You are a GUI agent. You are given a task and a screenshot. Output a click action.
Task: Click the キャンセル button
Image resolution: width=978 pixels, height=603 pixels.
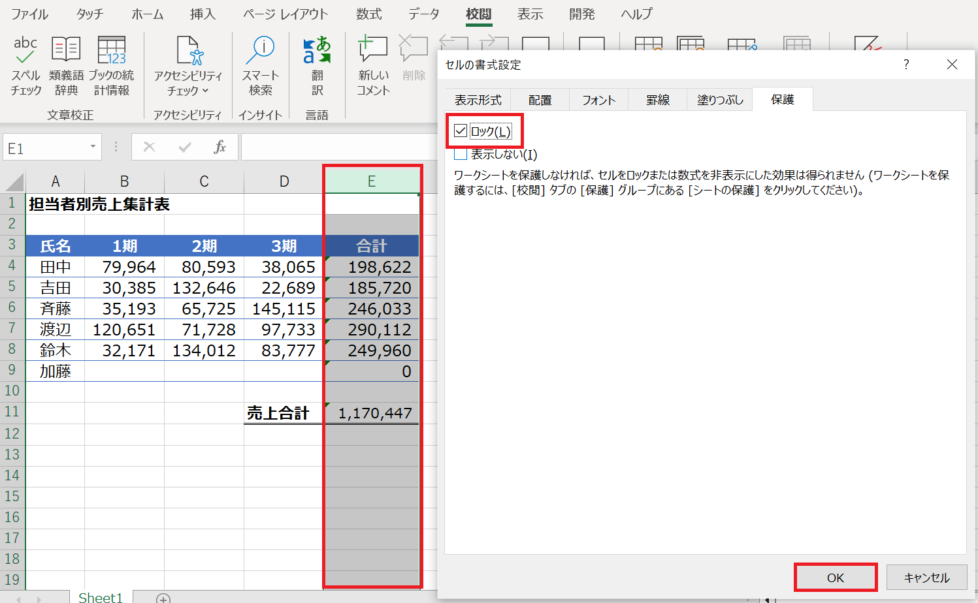click(926, 578)
